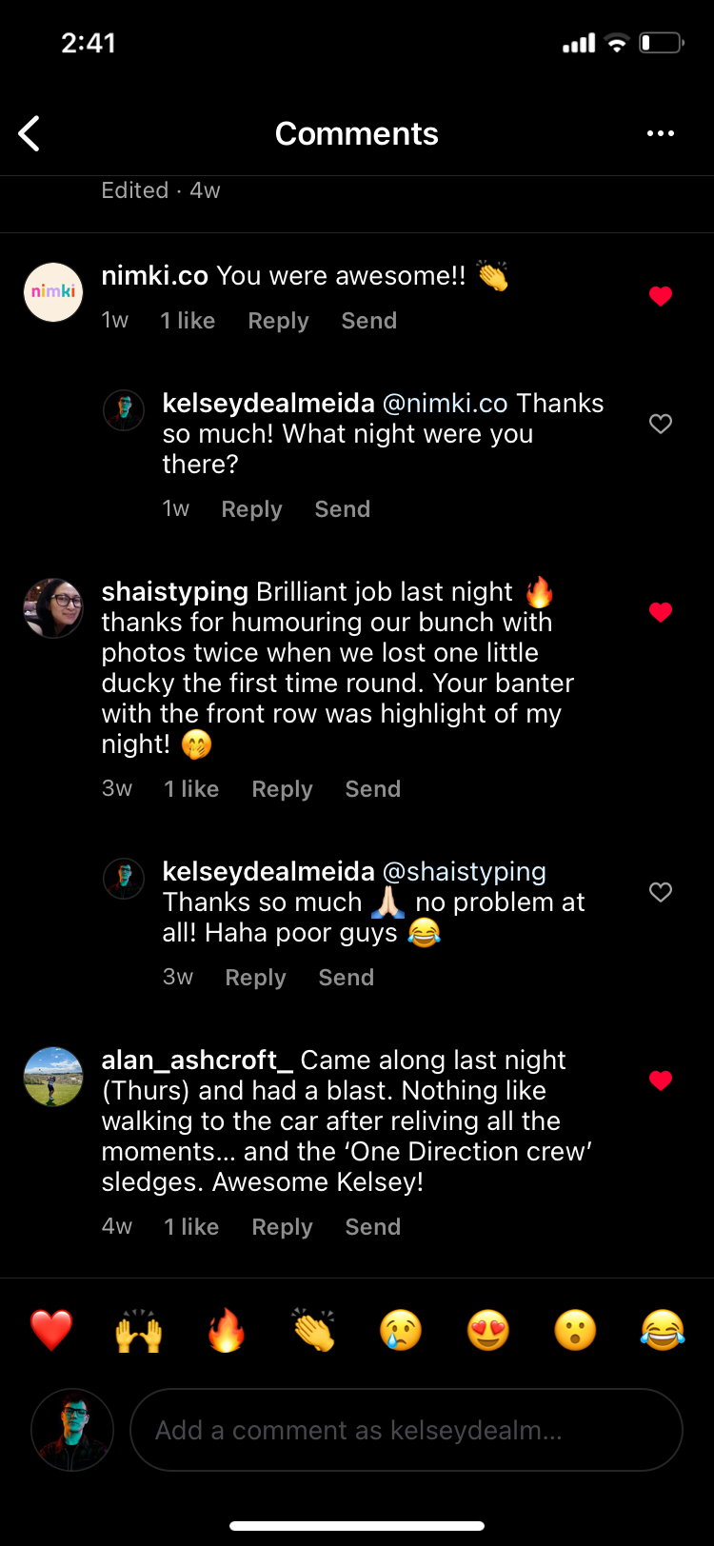Viewport: 714px width, 1546px height.
Task: Tap the raised hands quick emoji
Action: (139, 1330)
